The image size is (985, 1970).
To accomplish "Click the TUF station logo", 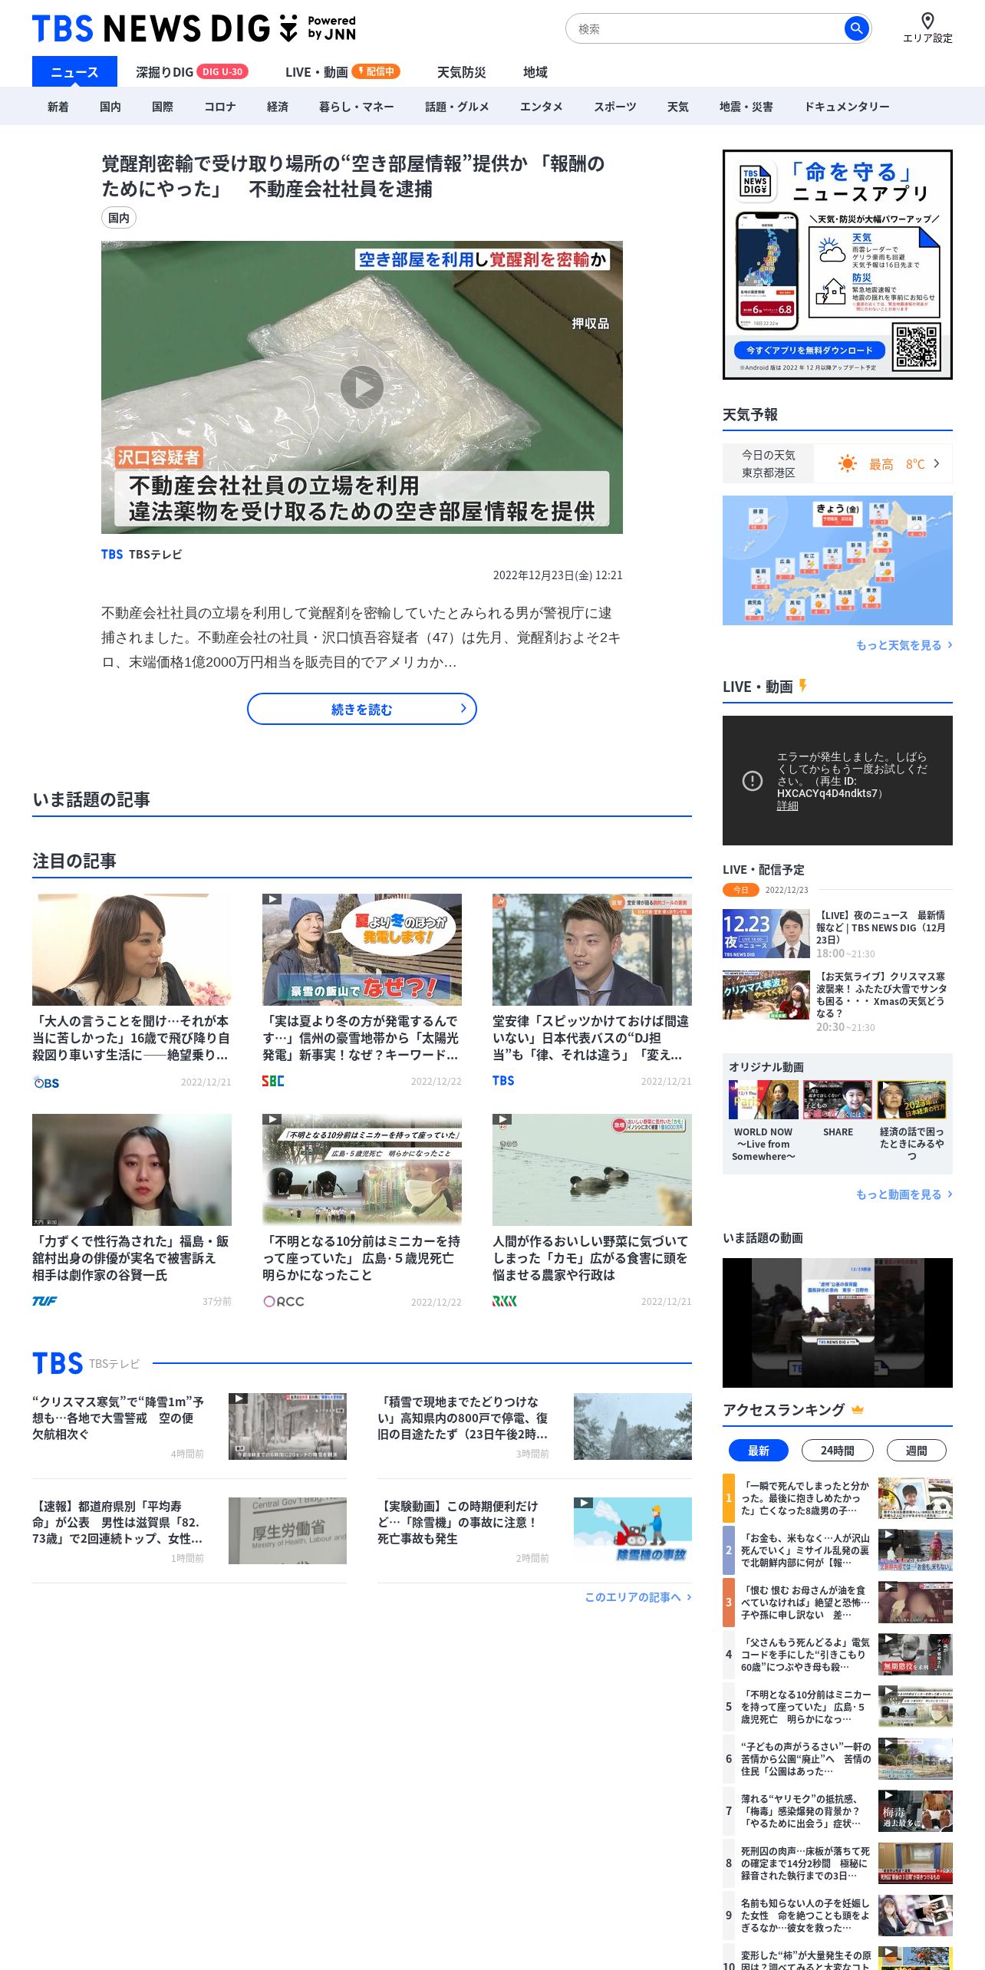I will (44, 1301).
